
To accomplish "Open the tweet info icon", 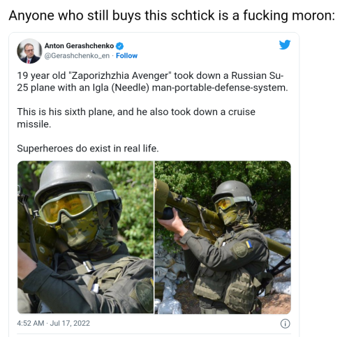I will (285, 324).
